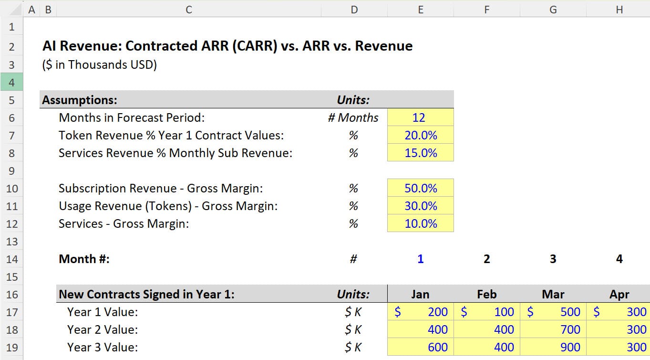Viewport: 650px width, 360px height.
Task: Click the 'Units:' header in row 16
Action: 353,294
